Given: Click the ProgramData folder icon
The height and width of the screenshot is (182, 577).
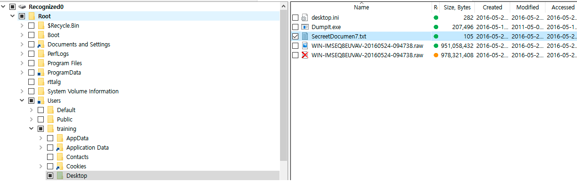Looking at the screenshot, I should 41,73.
